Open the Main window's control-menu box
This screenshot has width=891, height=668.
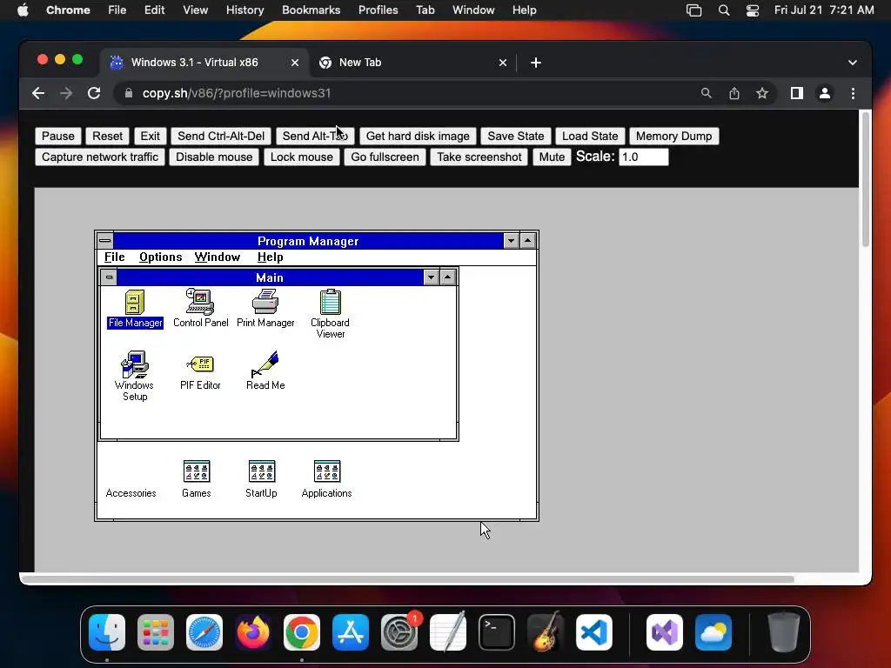click(109, 277)
